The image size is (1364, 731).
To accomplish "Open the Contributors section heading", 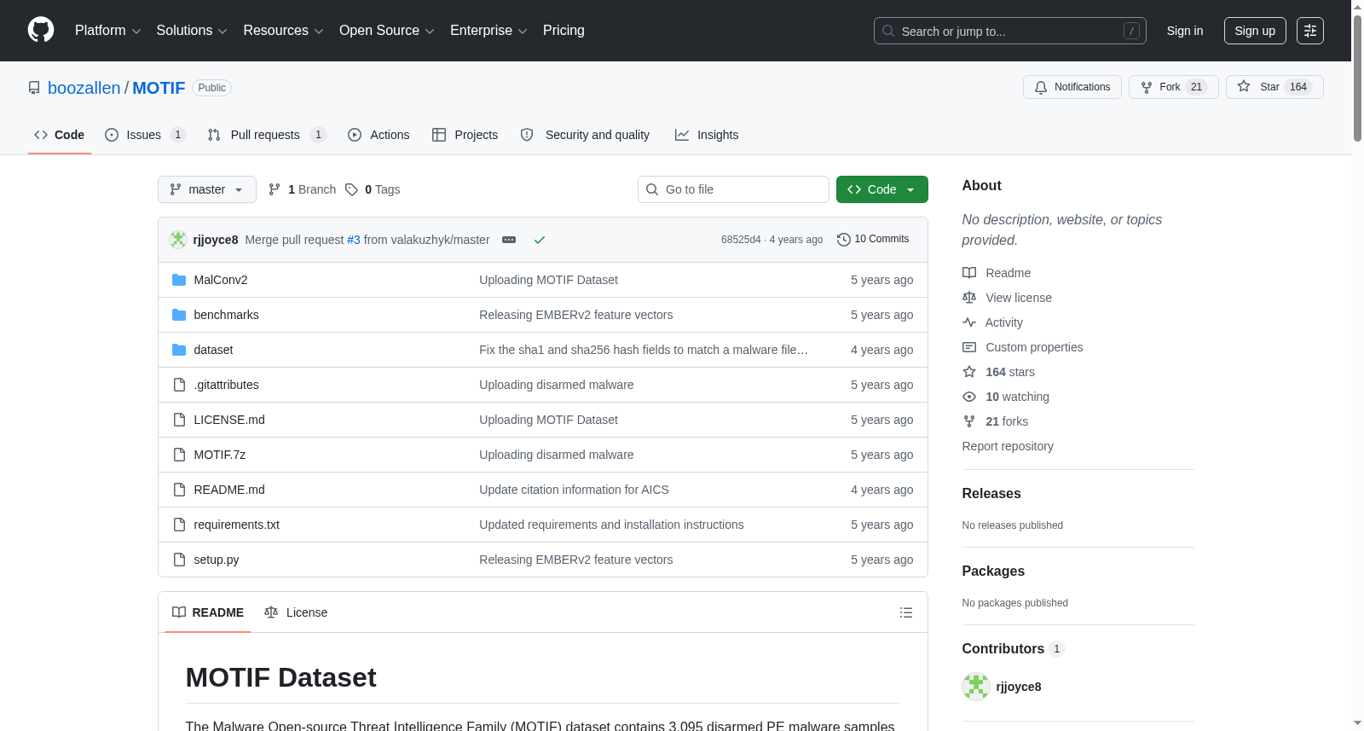I will [1013, 648].
